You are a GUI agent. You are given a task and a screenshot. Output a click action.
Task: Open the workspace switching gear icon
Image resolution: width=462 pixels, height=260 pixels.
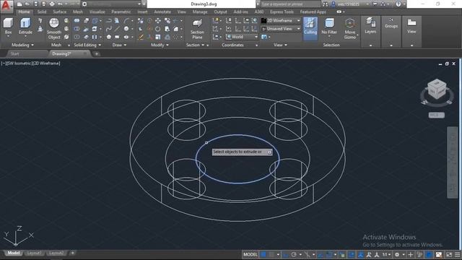pos(397,254)
